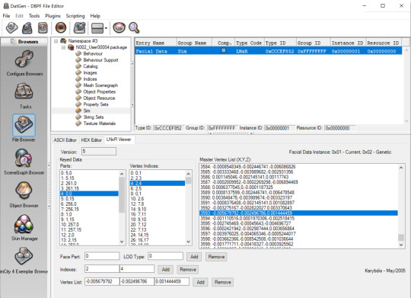This screenshot has height=298, width=411.
Task: Click the blue globe toolbar icon
Action: [x=79, y=28]
